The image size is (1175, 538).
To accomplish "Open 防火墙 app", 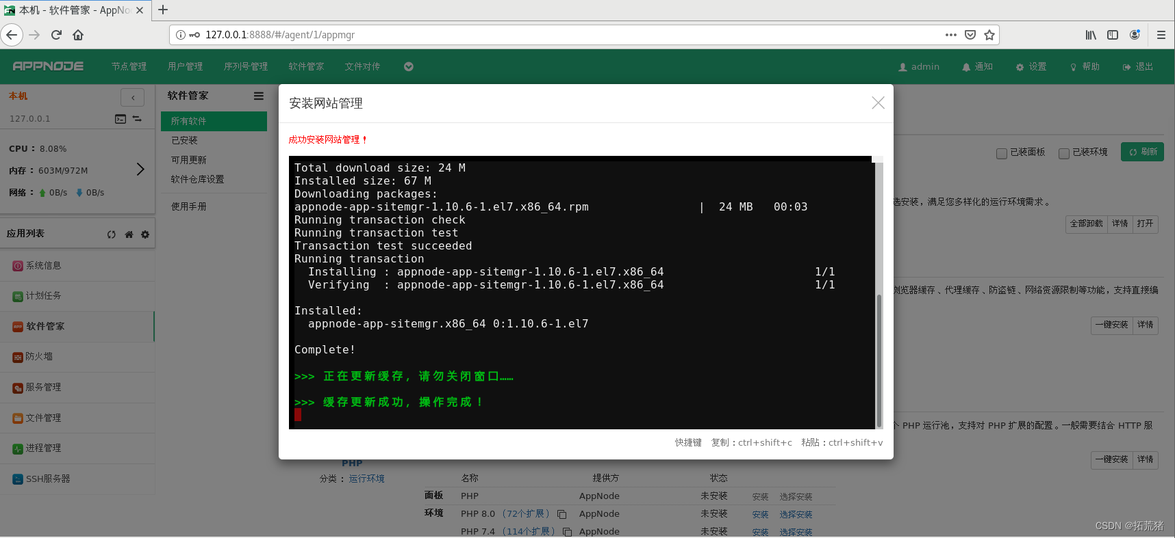I will (x=77, y=357).
